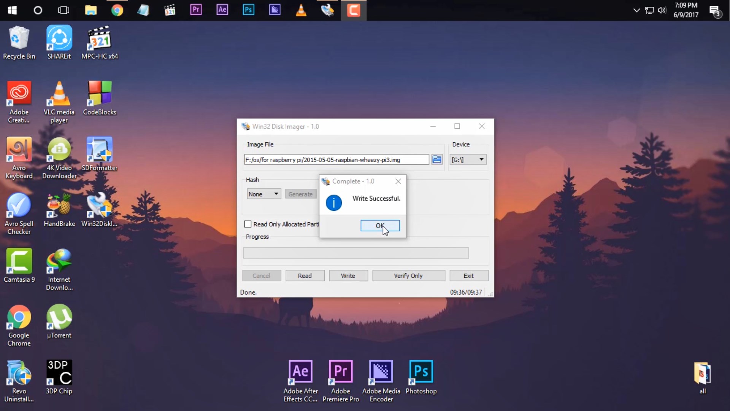
Task: Close the Complete dialog with the X
Action: pos(398,181)
